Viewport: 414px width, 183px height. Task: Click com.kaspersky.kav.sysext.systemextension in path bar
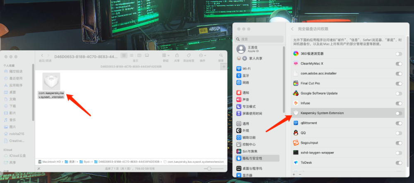[x=193, y=162]
